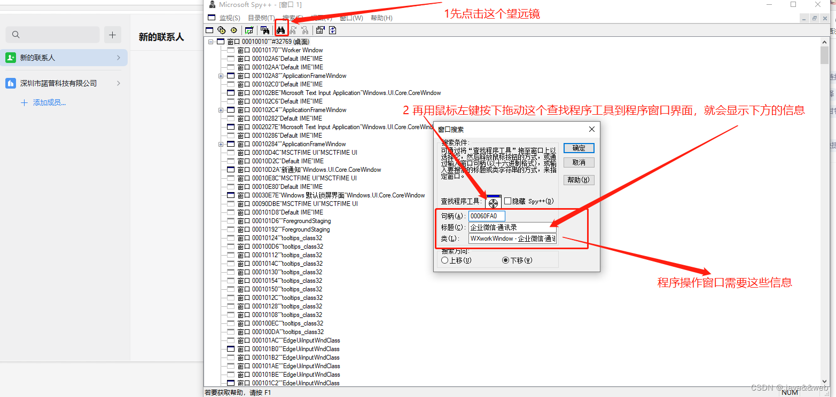This screenshot has height=397, width=836.
Task: Click the 类(L) field showing WXworkWindow
Action: (x=512, y=239)
